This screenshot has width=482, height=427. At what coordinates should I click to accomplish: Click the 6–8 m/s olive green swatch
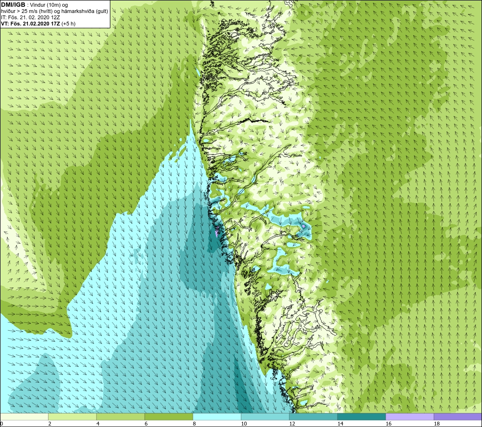(169, 417)
